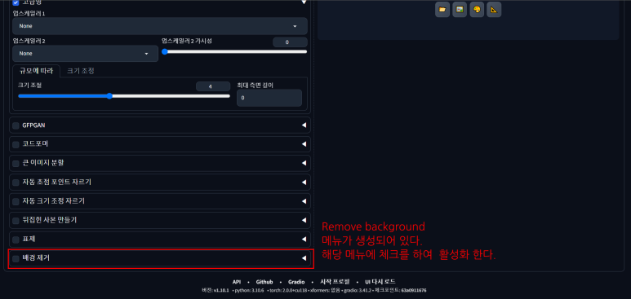Expand the 큰 이미지 분할 section arrow
631x299 pixels.
pyautogui.click(x=304, y=163)
